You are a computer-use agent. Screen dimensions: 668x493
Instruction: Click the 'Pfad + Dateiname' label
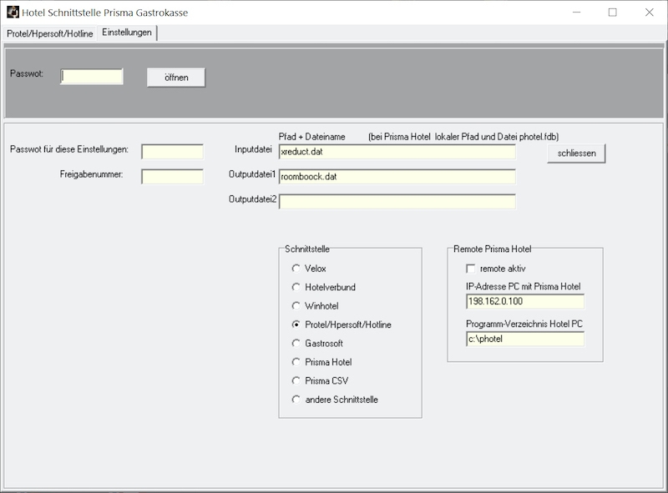(x=311, y=137)
